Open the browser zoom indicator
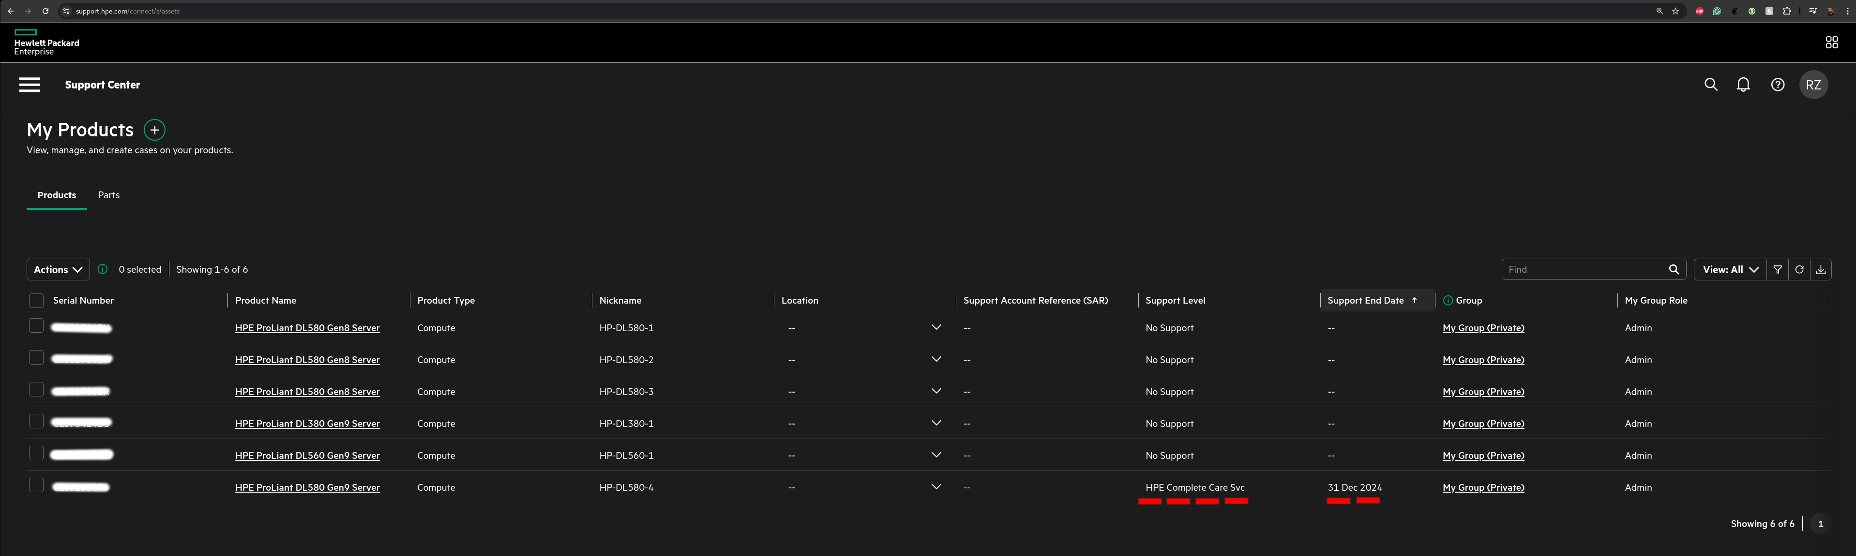Screen dimensions: 1856x556 (x=1660, y=11)
